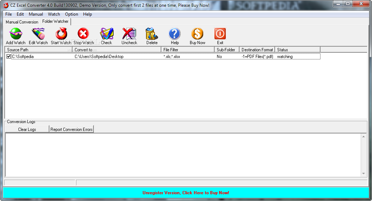
Task: Open the Help question mark icon
Action: point(174,34)
